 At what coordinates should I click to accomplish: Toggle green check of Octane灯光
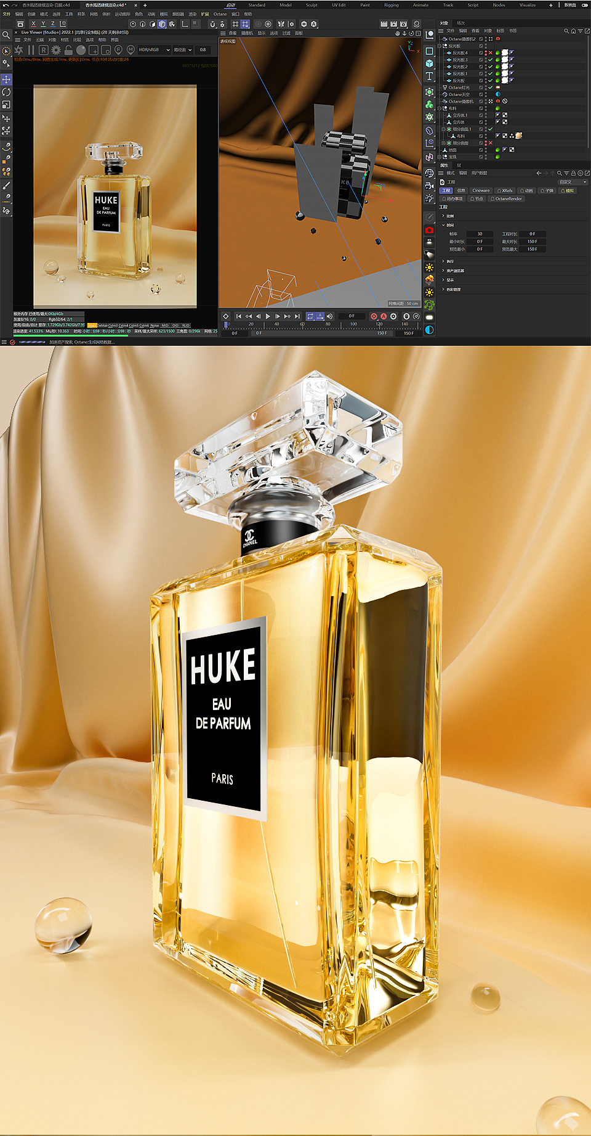coord(491,88)
